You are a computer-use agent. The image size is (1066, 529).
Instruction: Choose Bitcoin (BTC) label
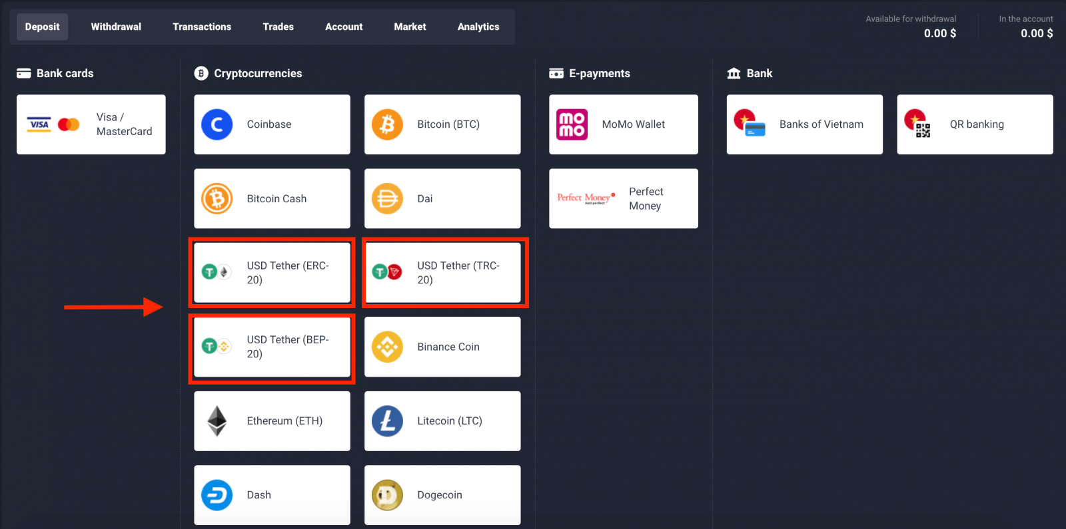pos(448,124)
